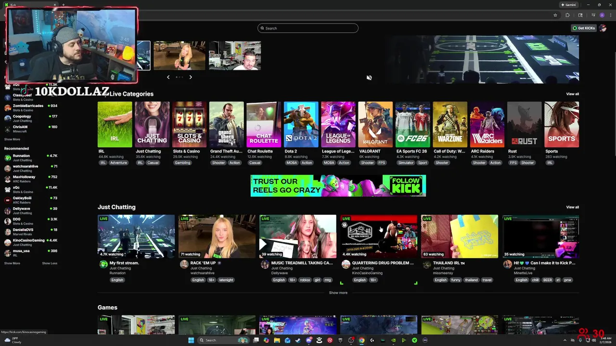Open Chrome's three-dot menu
This screenshot has height=346, width=616.
coord(610,15)
